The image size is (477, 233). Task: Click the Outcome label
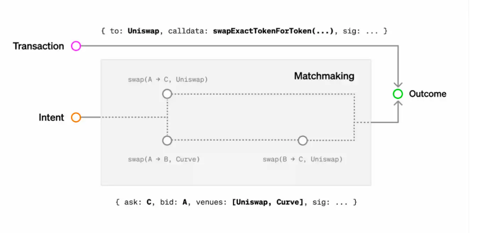click(x=427, y=94)
